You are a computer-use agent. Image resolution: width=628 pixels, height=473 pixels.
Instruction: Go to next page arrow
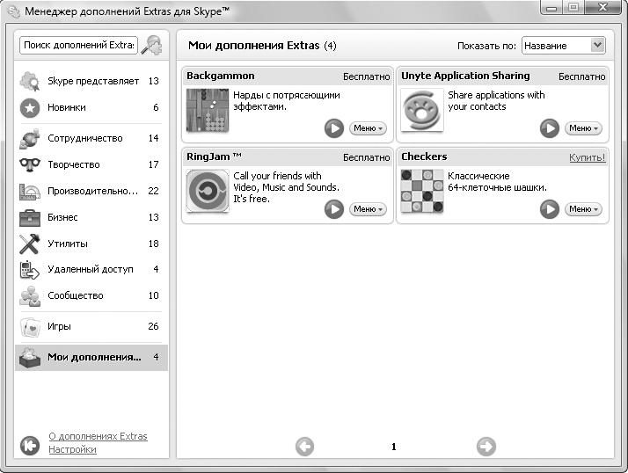point(486,447)
